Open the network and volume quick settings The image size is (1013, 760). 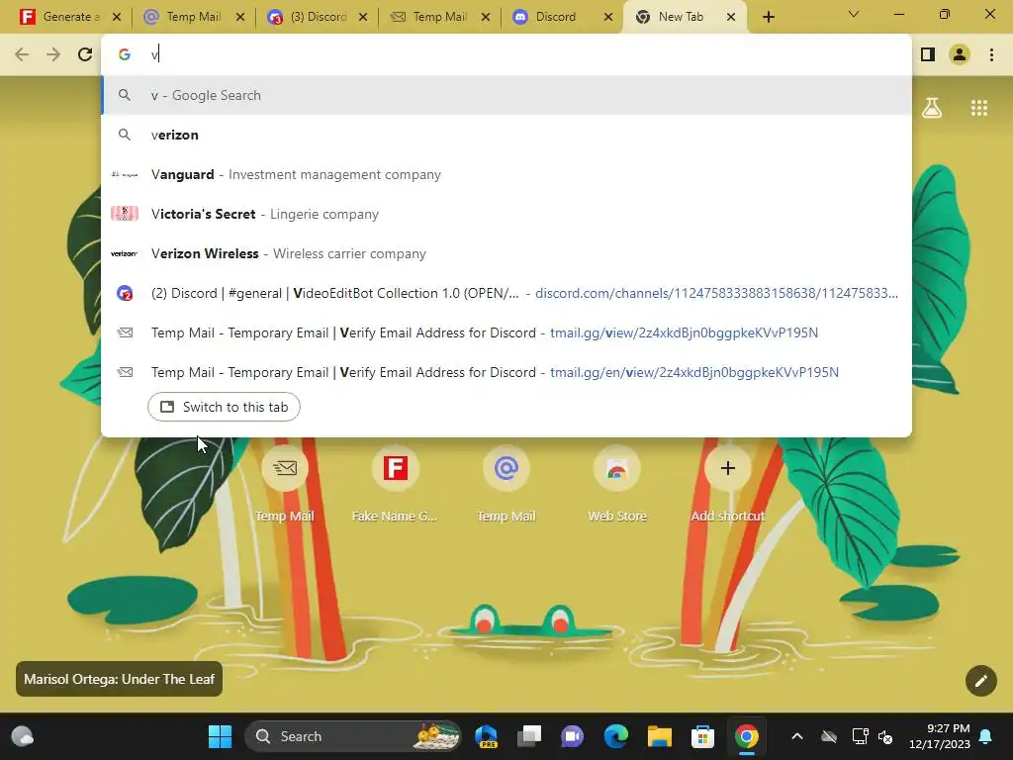[x=873, y=736]
